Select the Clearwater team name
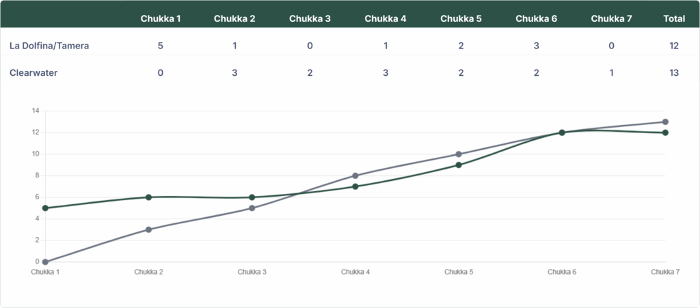Screen dimensions: 700x308 click(x=33, y=73)
